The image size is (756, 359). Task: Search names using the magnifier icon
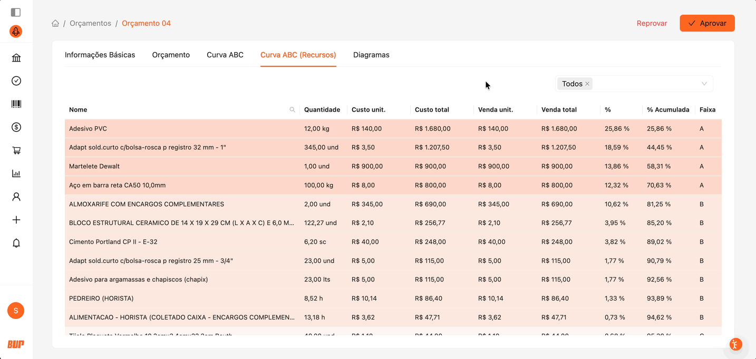293,109
